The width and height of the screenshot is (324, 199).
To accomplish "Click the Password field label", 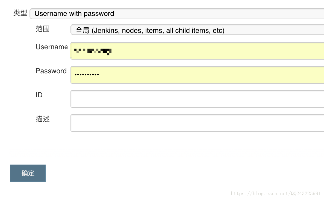I will pyautogui.click(x=51, y=71).
